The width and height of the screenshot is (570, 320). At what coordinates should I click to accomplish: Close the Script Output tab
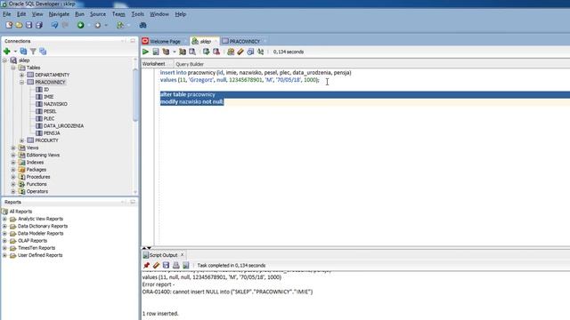coord(182,255)
